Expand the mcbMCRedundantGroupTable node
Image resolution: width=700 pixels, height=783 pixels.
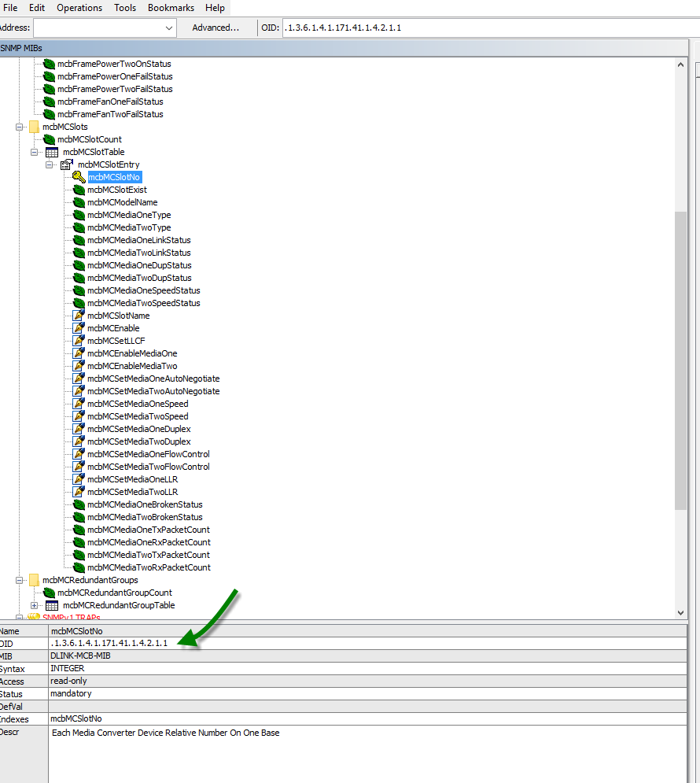35,605
